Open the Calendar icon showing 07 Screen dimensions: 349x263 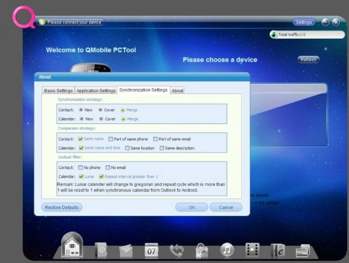[151, 250]
